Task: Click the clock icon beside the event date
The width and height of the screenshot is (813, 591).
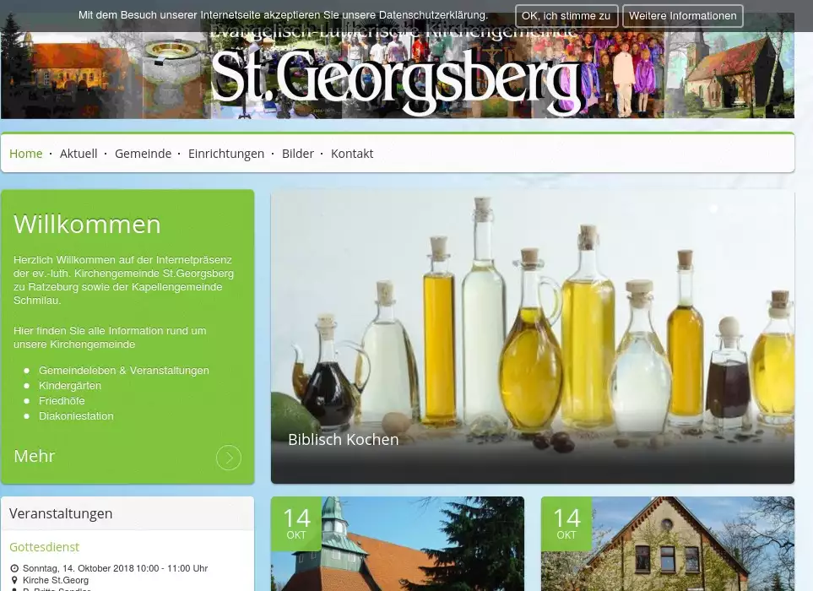Action: click(14, 568)
